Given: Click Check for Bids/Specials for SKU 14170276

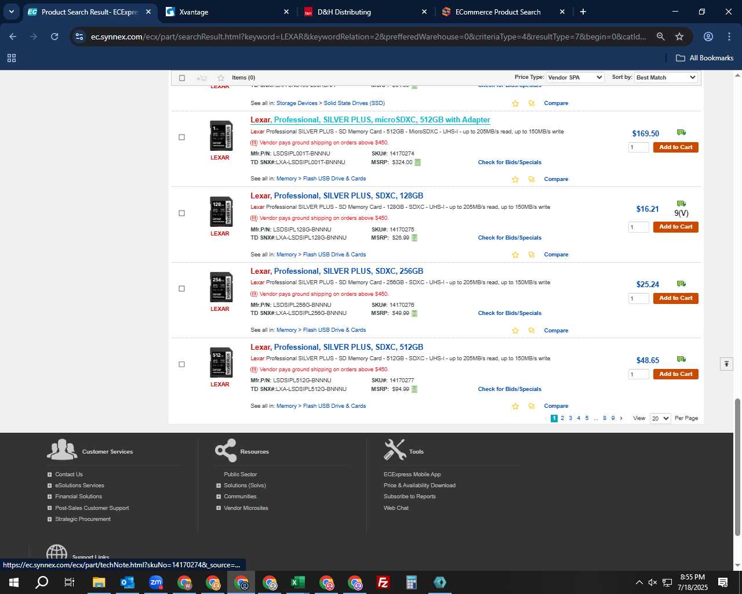Looking at the screenshot, I should (x=510, y=313).
